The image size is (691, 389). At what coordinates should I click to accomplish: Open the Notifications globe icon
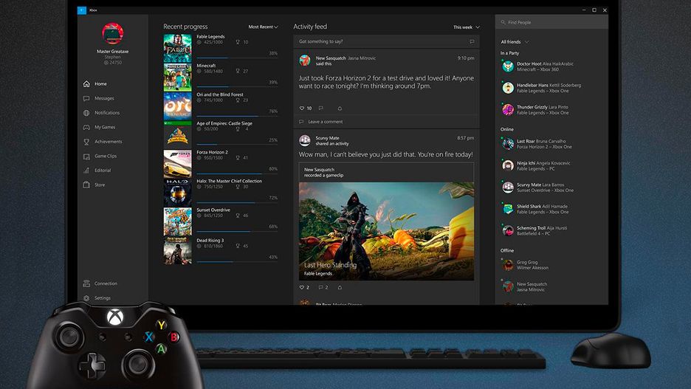click(x=86, y=113)
